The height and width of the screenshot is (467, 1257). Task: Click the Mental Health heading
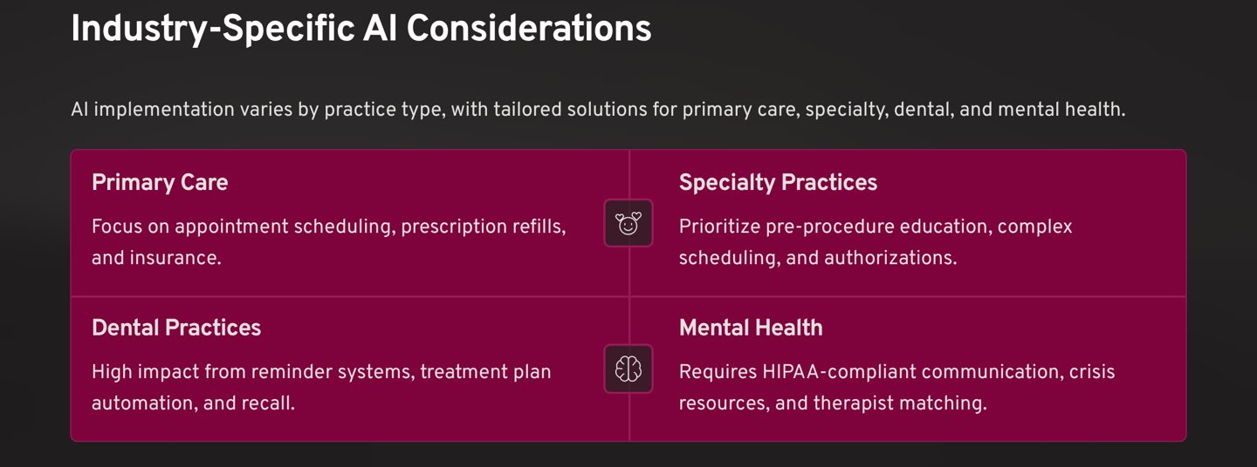click(x=751, y=328)
